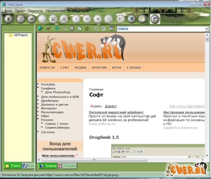Refresh the page with the green page icon
This screenshot has width=211, height=179.
[x=79, y=28]
